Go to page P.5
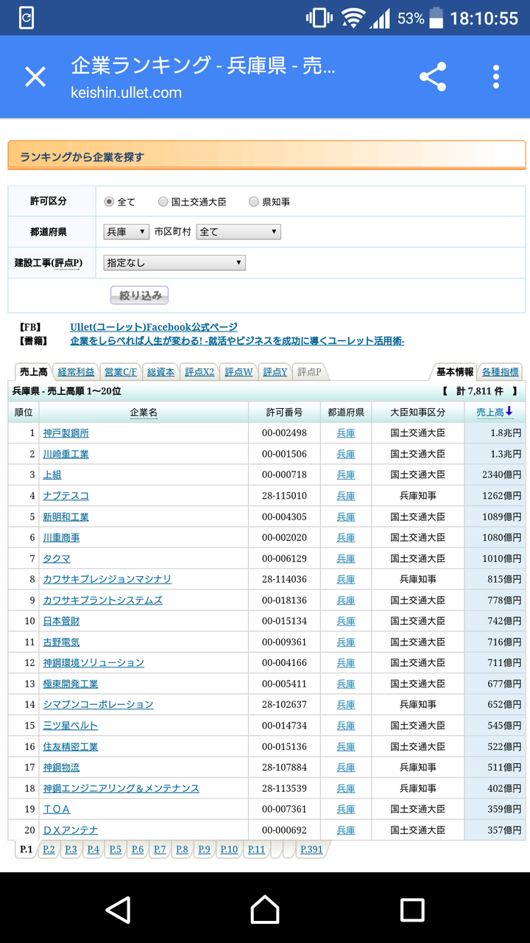Screen dimensions: 530x943 tap(115, 849)
